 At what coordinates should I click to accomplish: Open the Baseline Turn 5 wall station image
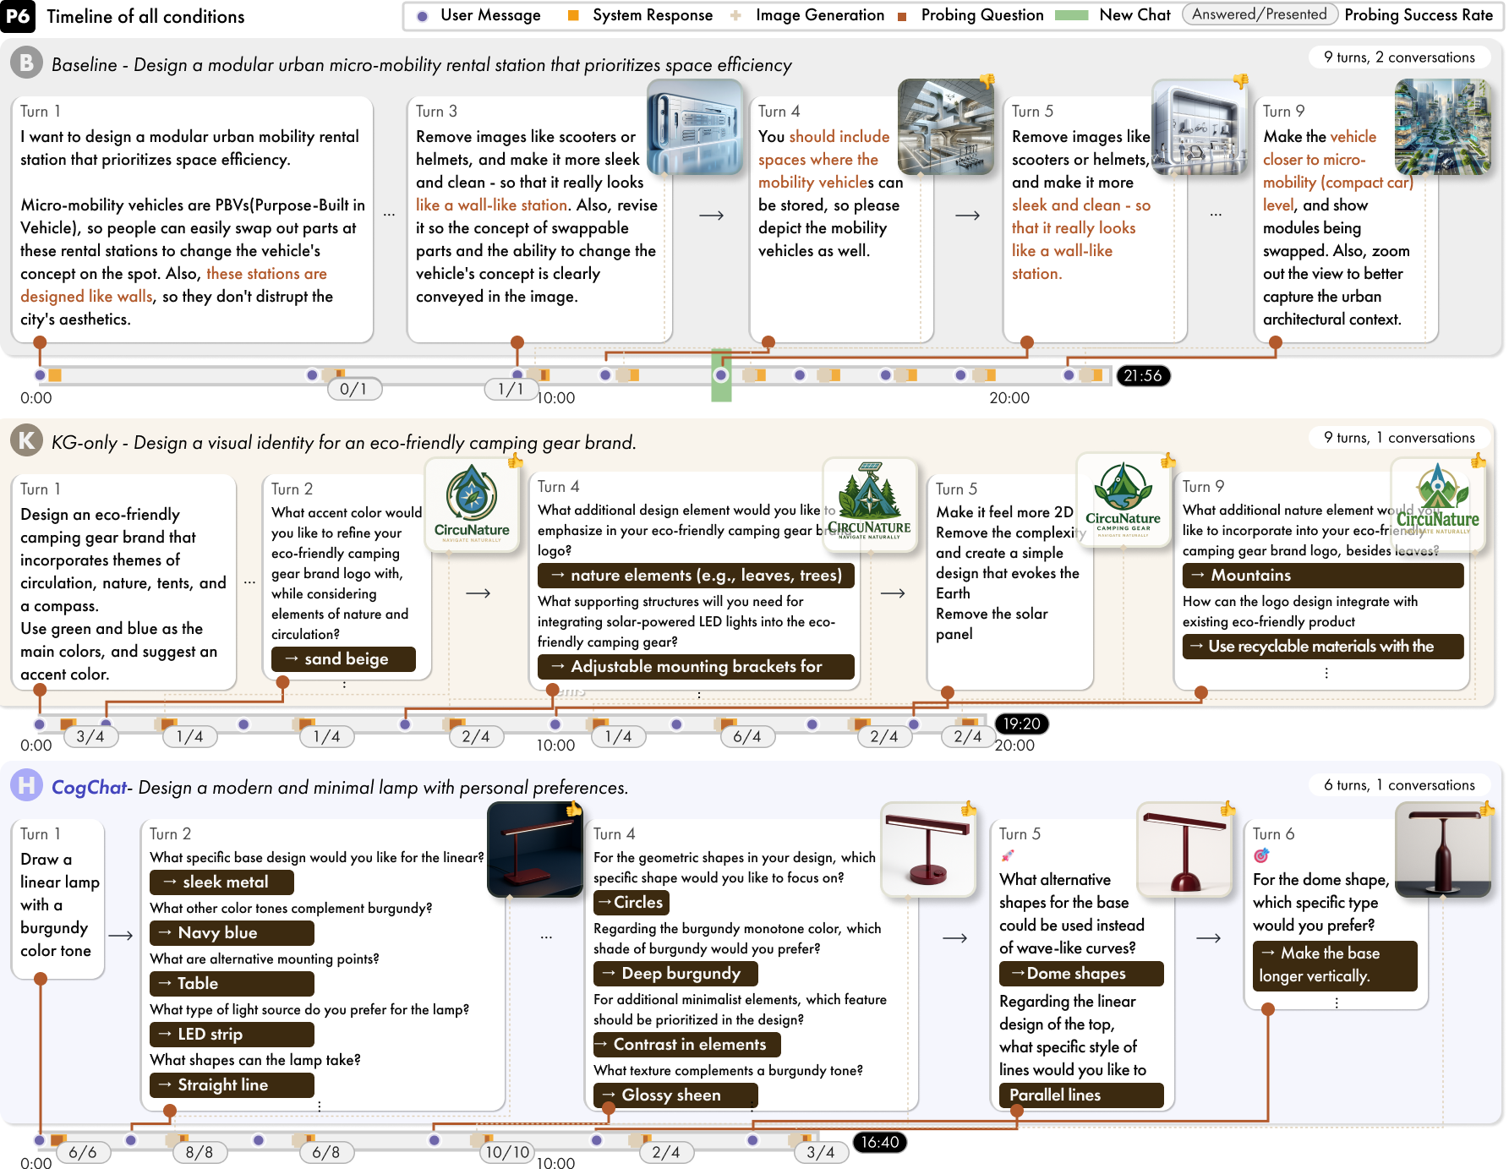point(1200,127)
